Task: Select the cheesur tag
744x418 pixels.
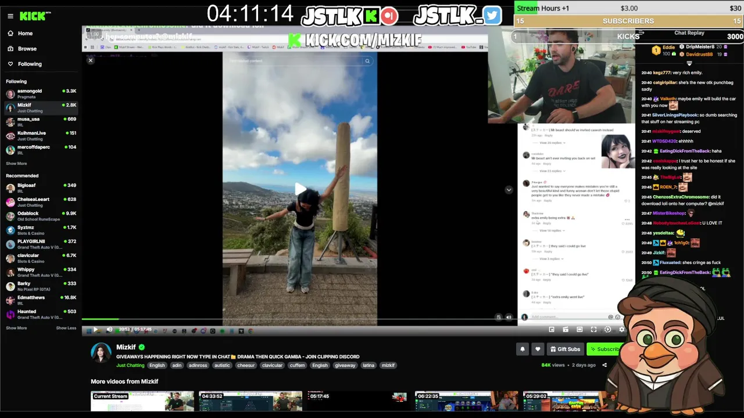Action: click(x=246, y=365)
